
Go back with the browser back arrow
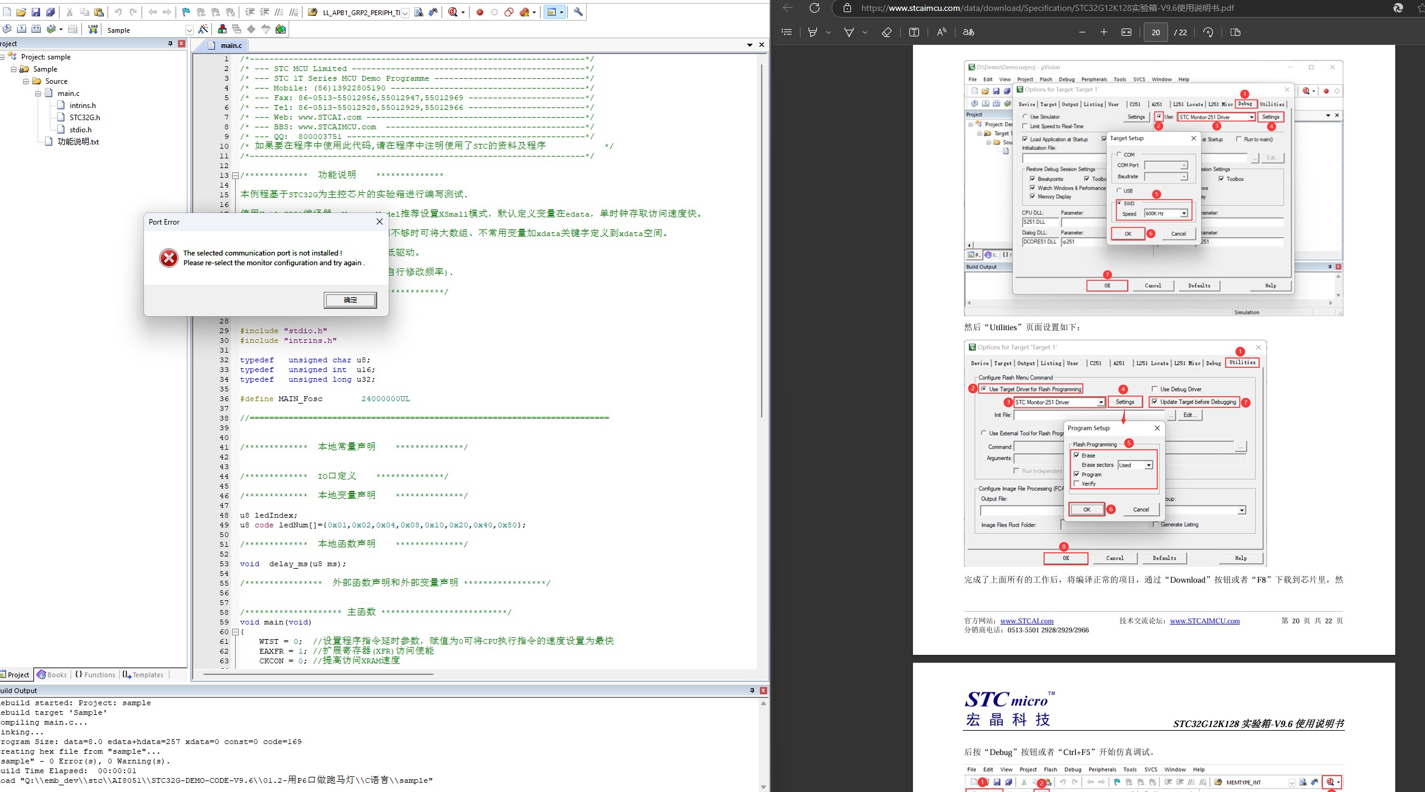click(x=788, y=8)
